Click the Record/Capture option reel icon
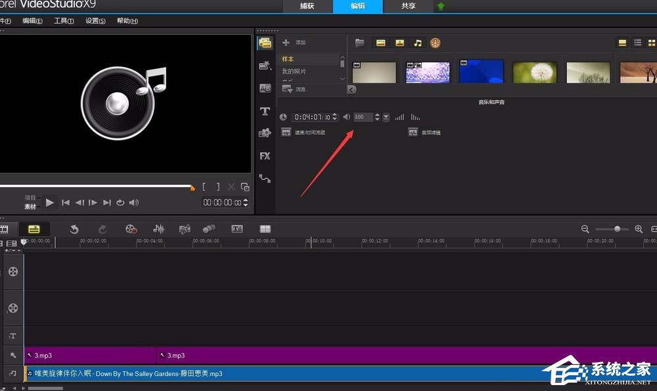657x391 pixels. pos(131,229)
